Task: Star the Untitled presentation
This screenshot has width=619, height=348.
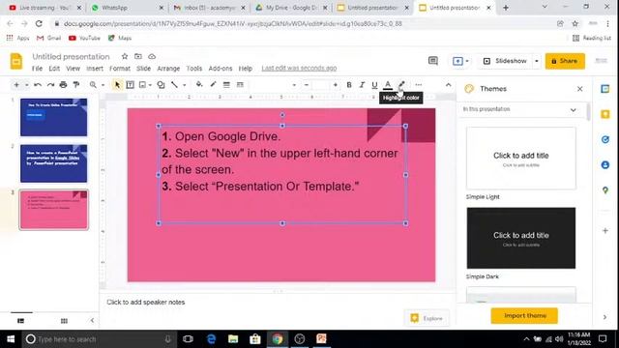Action: (x=125, y=56)
